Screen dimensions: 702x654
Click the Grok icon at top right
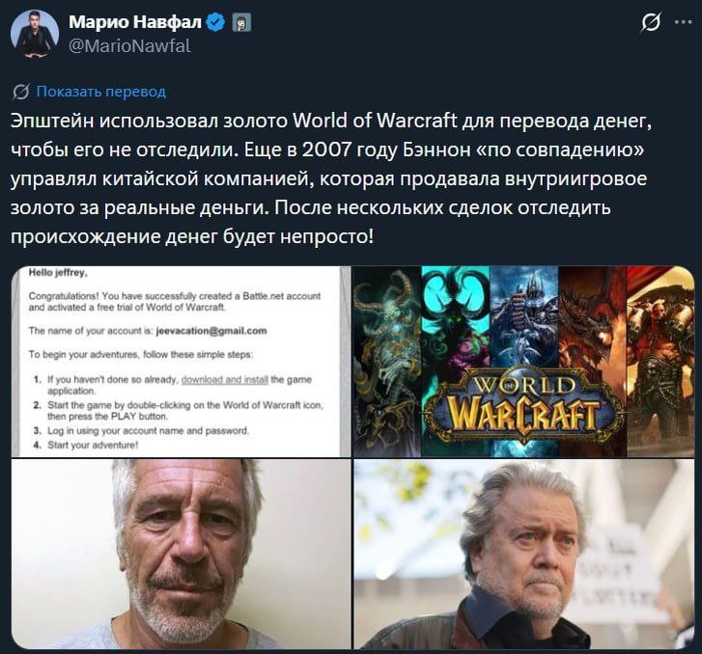tap(650, 22)
